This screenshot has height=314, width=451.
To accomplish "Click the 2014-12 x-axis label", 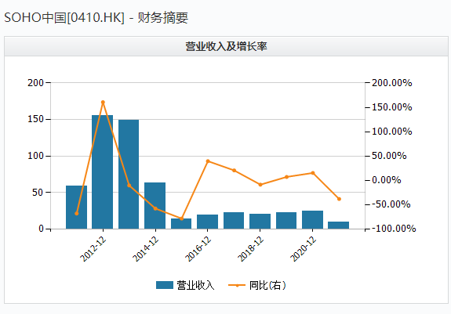I will coord(146,249).
